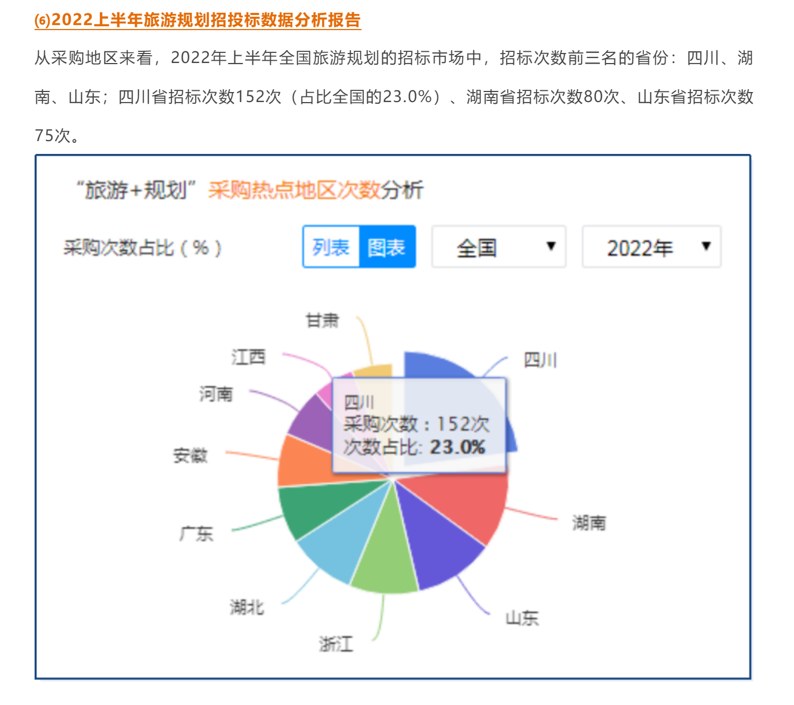This screenshot has width=794, height=705.
Task: Switch to the 列表 list view
Action: point(331,247)
